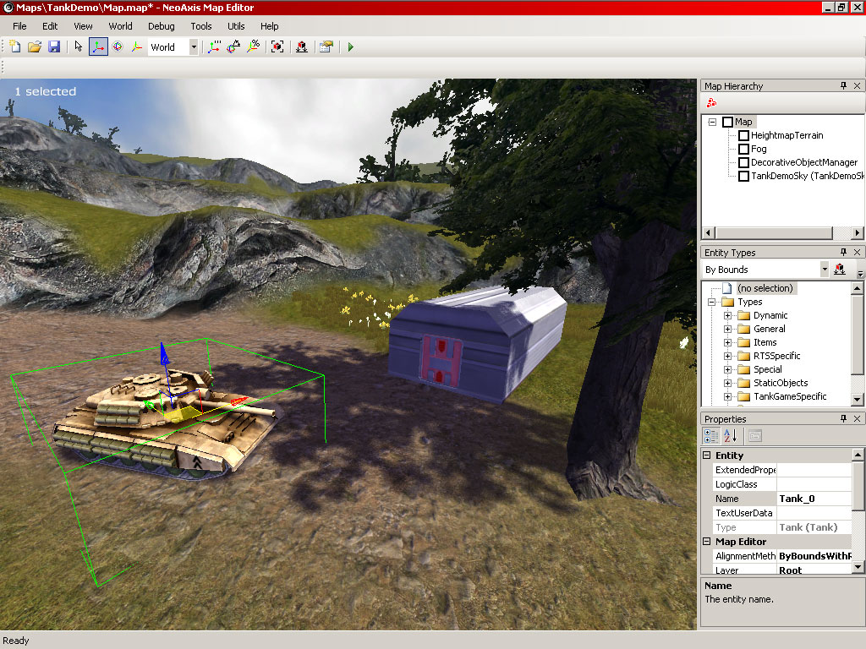Select the arrow Select tool

(x=79, y=47)
